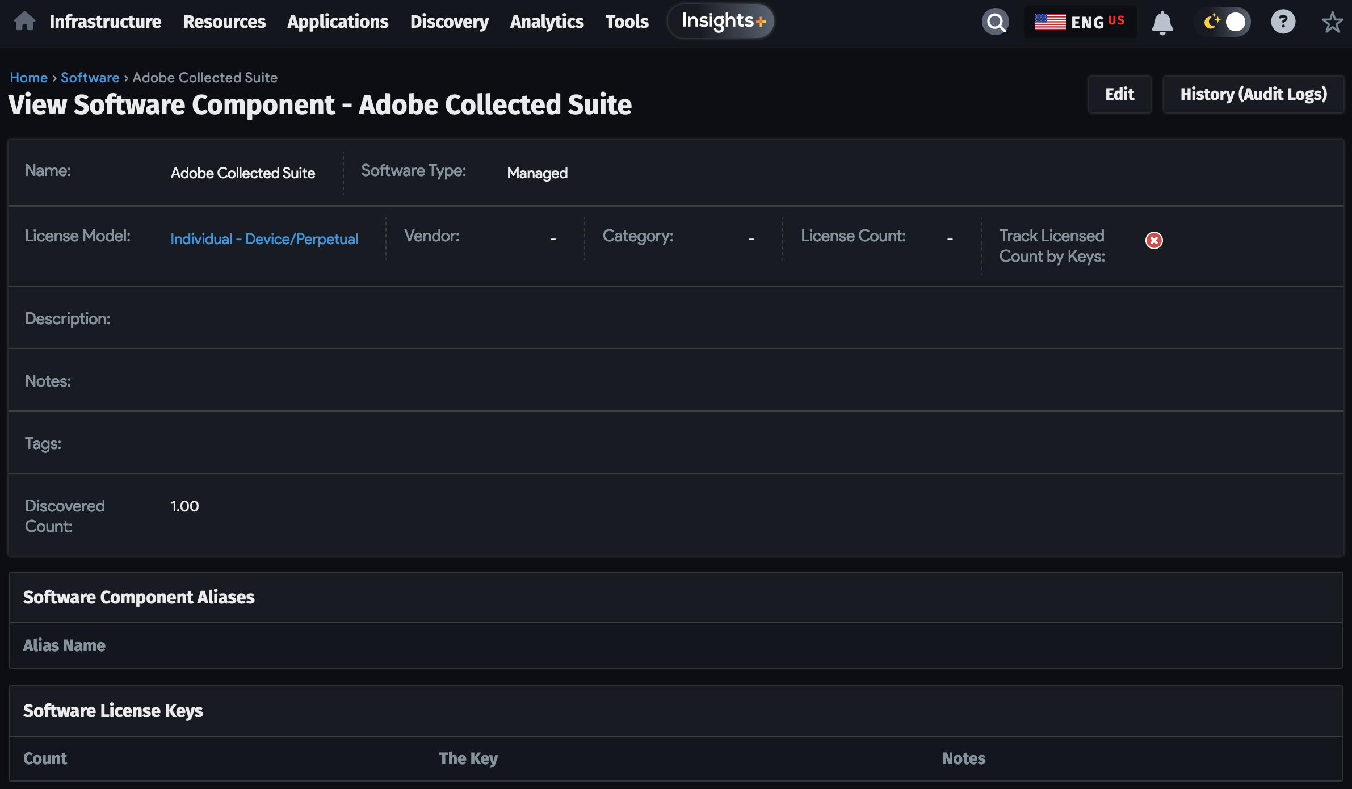Image resolution: width=1352 pixels, height=789 pixels.
Task: Open History (Audit Logs)
Action: coord(1253,94)
